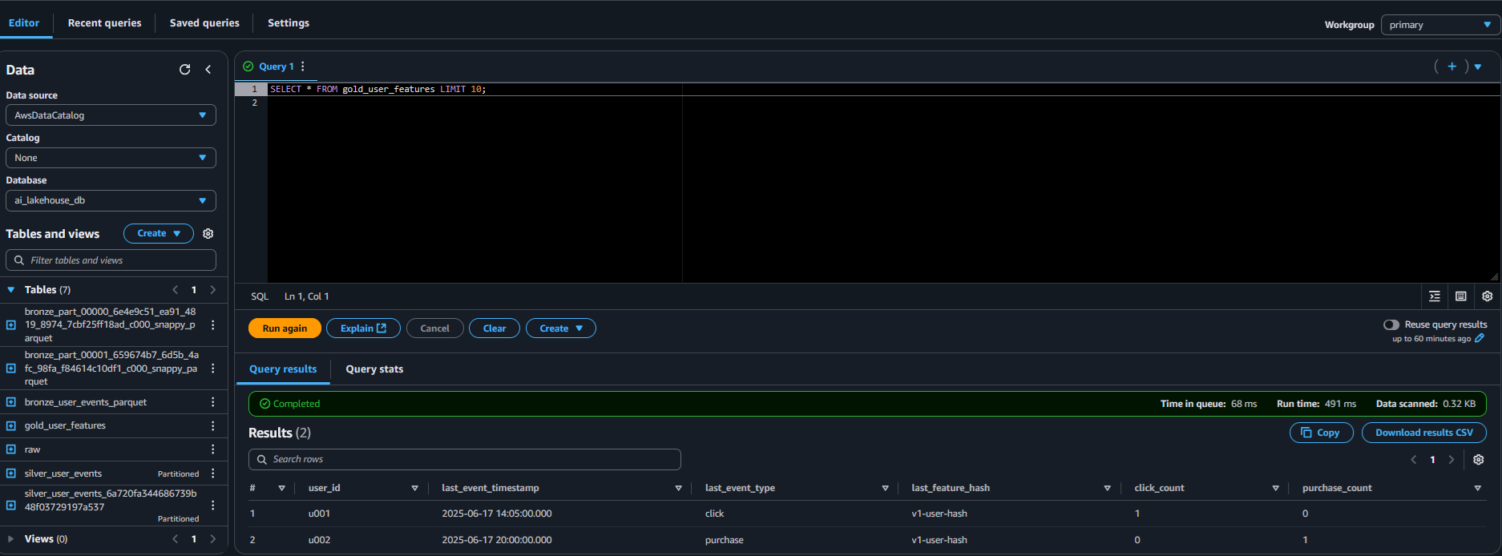
Task: Expand the Views section
Action: (x=11, y=539)
